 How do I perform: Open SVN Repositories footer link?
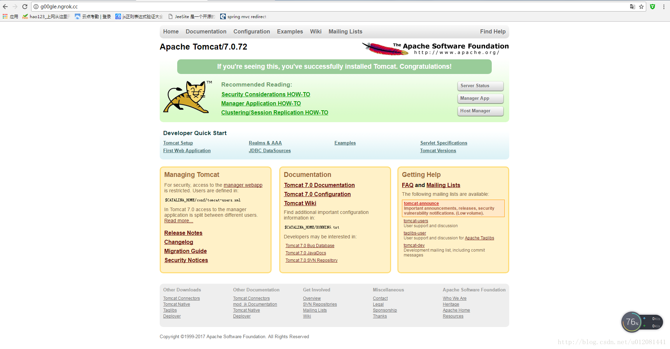pos(320,304)
